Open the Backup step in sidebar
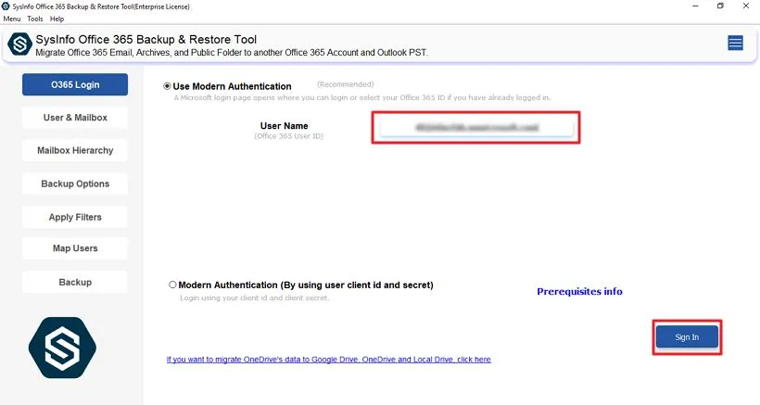Screen dimensions: 760x405 (x=75, y=282)
